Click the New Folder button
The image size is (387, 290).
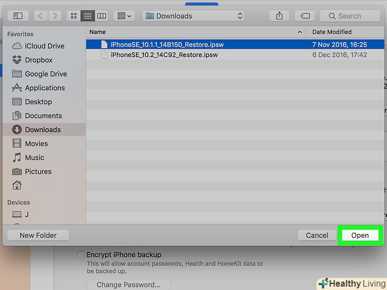38,235
